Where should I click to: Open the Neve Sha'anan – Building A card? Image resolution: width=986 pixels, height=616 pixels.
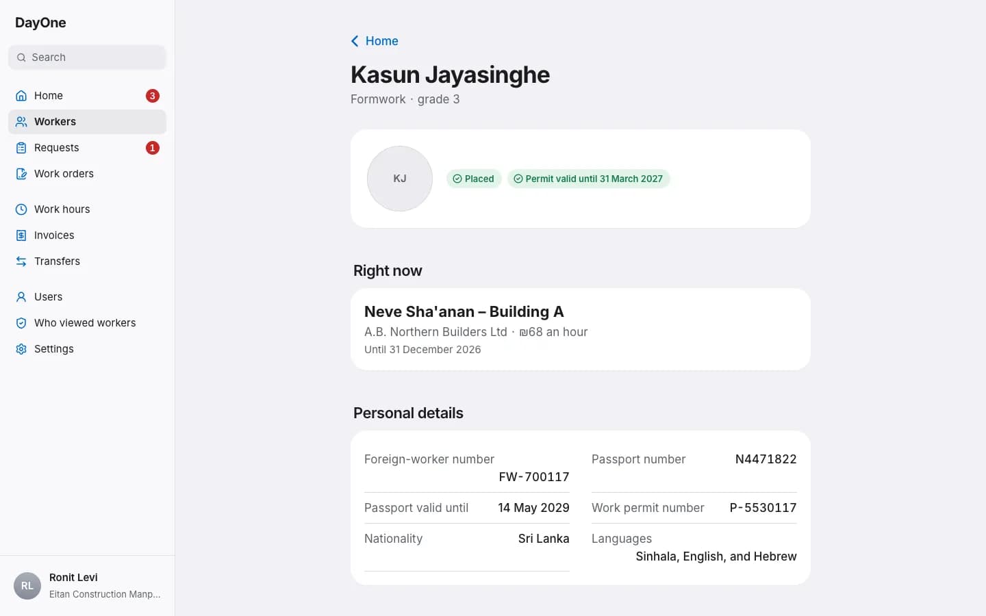pyautogui.click(x=581, y=329)
